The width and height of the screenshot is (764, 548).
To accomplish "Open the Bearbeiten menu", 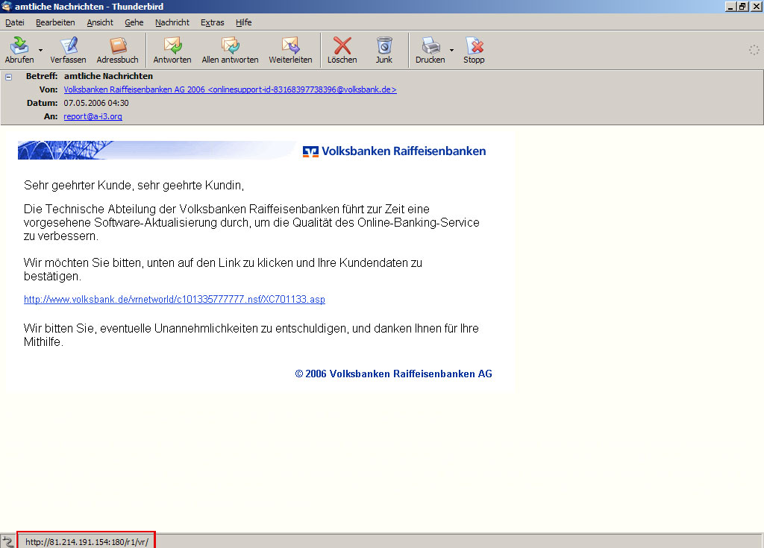I will (x=55, y=22).
